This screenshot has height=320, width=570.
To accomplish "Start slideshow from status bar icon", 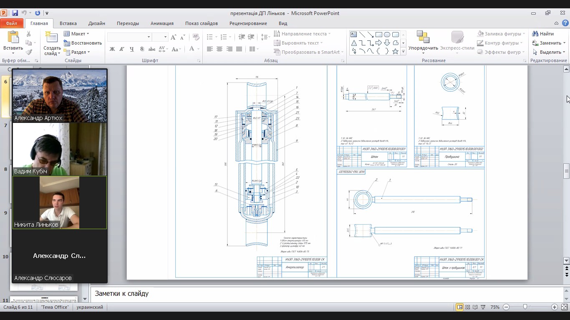I will pyautogui.click(x=483, y=307).
